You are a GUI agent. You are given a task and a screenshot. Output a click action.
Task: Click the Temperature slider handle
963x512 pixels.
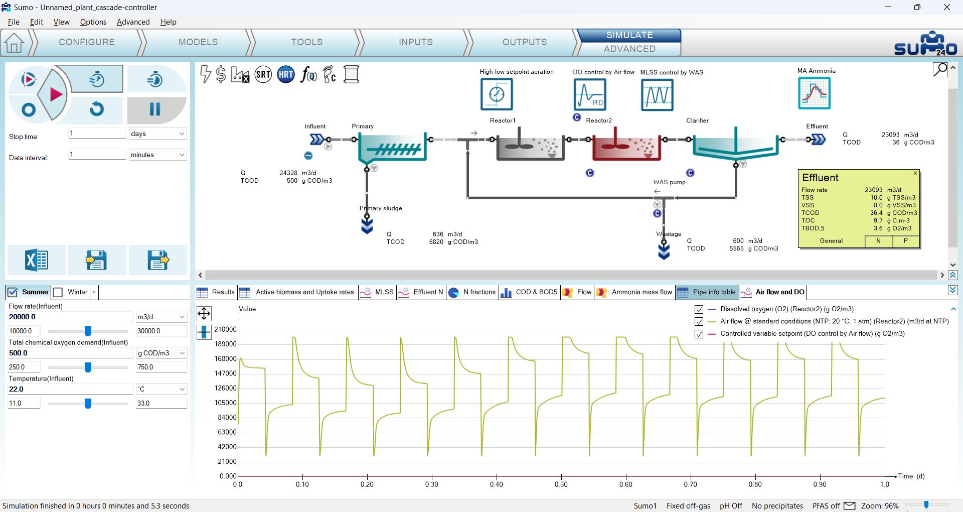pyautogui.click(x=88, y=404)
